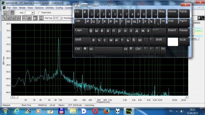This screenshot has width=205, height=115.
Task: Open the RU language dropdown on the keyboard
Action: pyautogui.click(x=111, y=6)
